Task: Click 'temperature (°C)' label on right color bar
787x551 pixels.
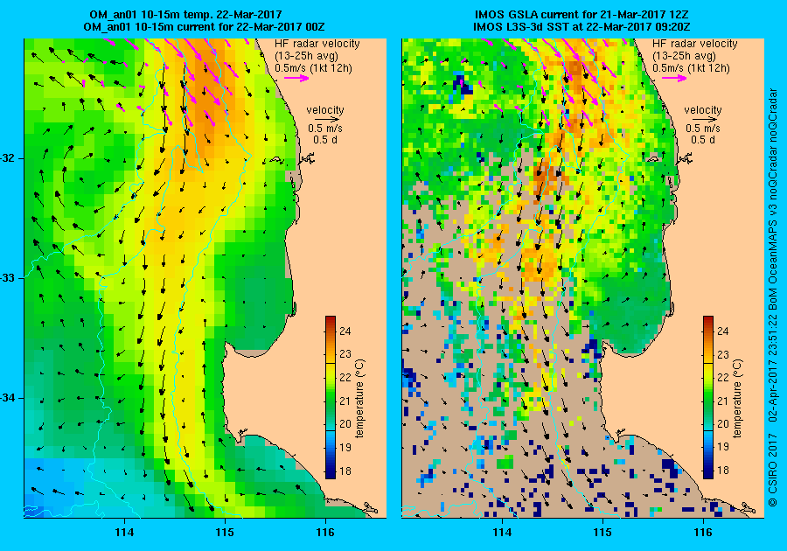Action: (x=737, y=399)
